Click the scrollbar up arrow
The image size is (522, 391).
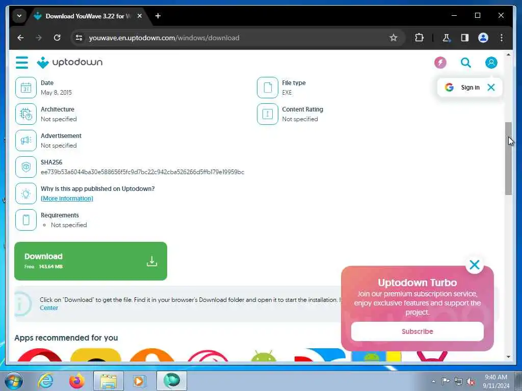point(508,54)
